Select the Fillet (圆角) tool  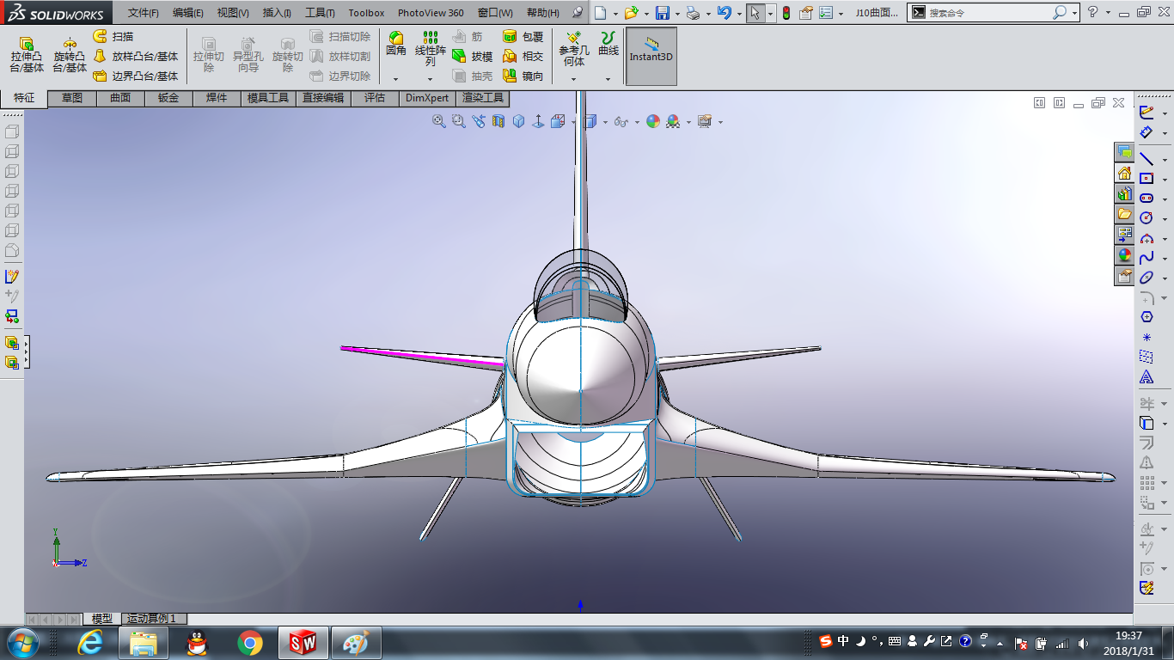396,45
